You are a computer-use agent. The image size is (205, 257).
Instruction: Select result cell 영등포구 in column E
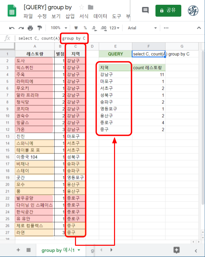click(115, 109)
